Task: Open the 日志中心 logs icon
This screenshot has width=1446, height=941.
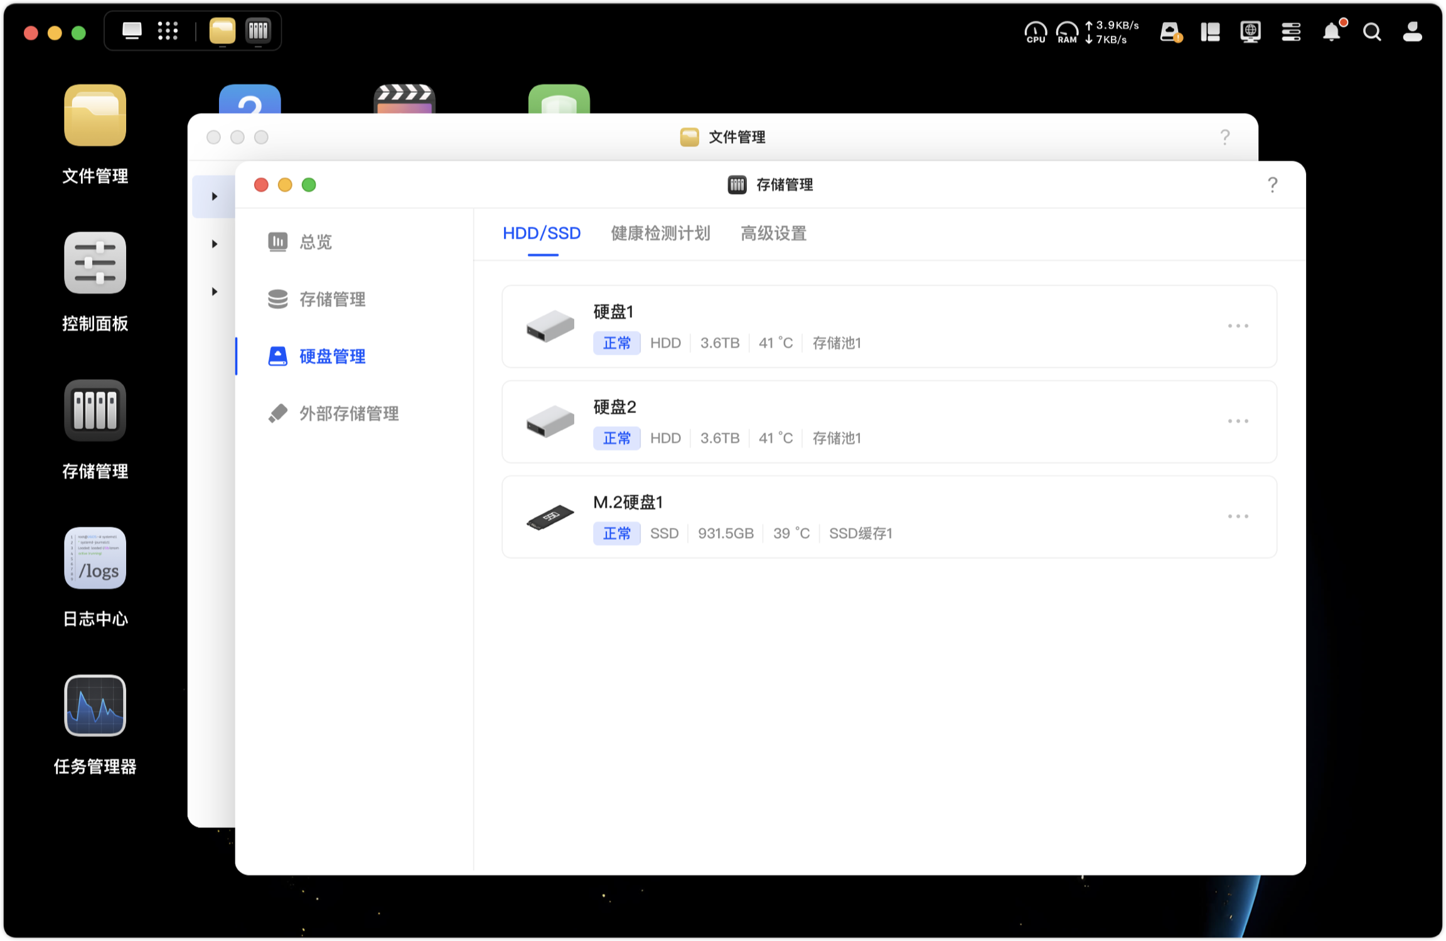Action: coord(95,558)
